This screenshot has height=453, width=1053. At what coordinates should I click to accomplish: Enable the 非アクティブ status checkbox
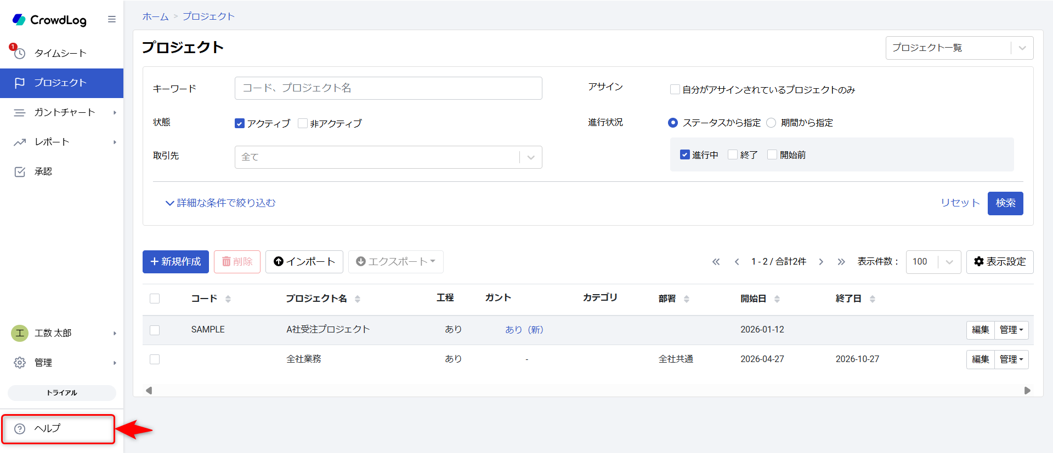point(303,123)
